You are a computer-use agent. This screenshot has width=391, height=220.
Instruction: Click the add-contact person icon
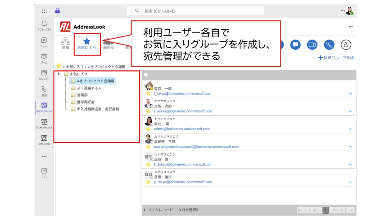[346, 45]
